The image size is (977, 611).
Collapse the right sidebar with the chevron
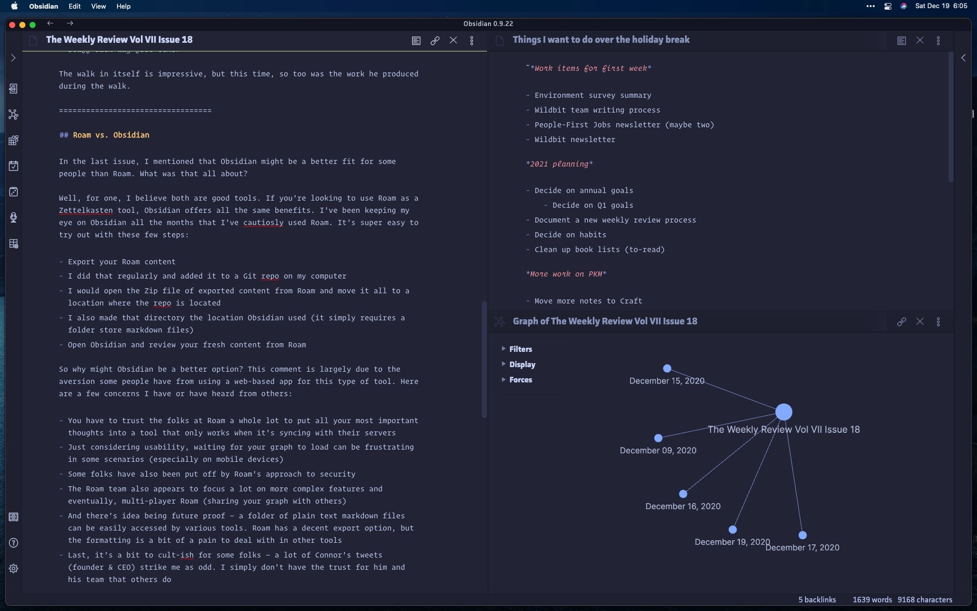[x=963, y=58]
